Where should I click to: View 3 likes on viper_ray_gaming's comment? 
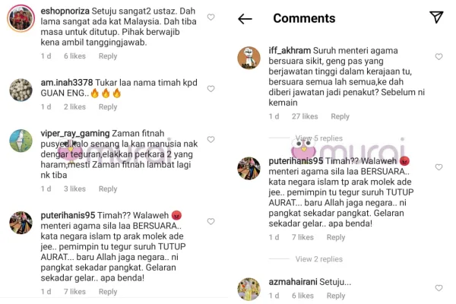(74, 188)
